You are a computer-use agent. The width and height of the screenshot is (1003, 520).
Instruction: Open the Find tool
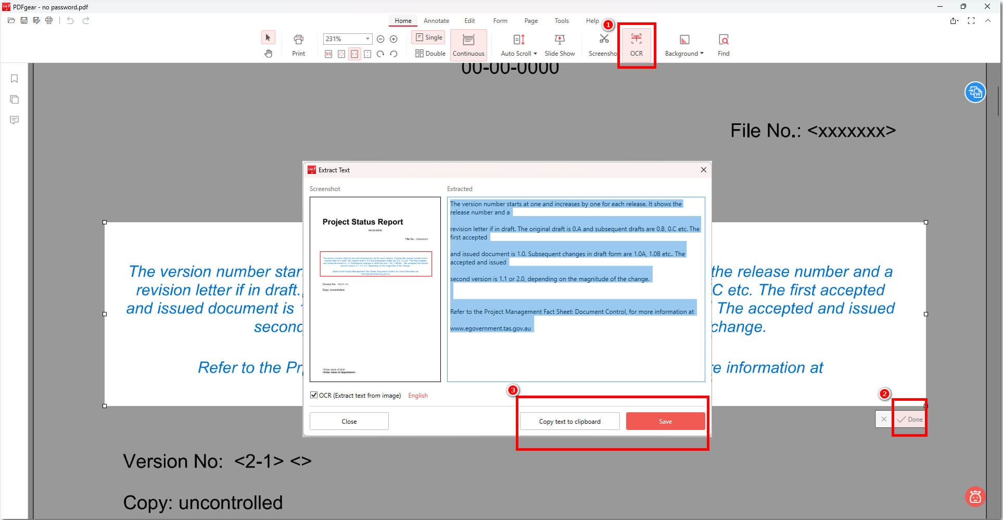click(x=723, y=44)
